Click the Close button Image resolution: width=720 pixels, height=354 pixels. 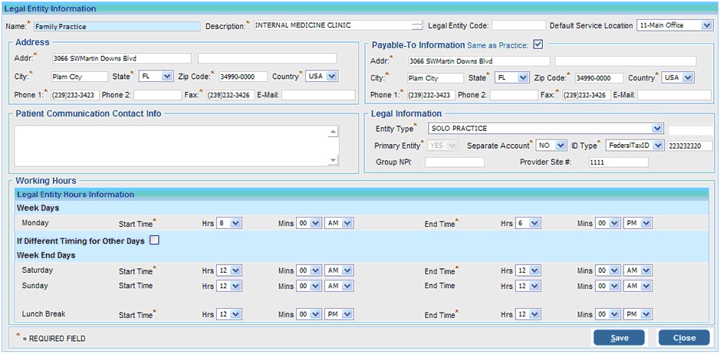(x=684, y=338)
